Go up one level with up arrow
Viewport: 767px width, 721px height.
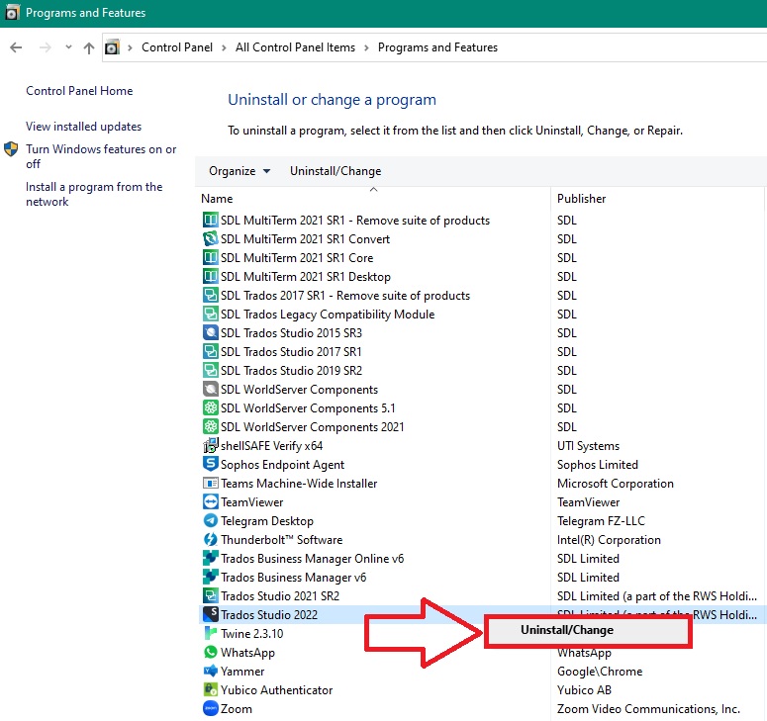coord(88,47)
